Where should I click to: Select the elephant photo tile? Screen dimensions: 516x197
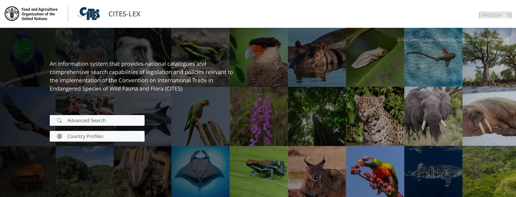(x=433, y=116)
